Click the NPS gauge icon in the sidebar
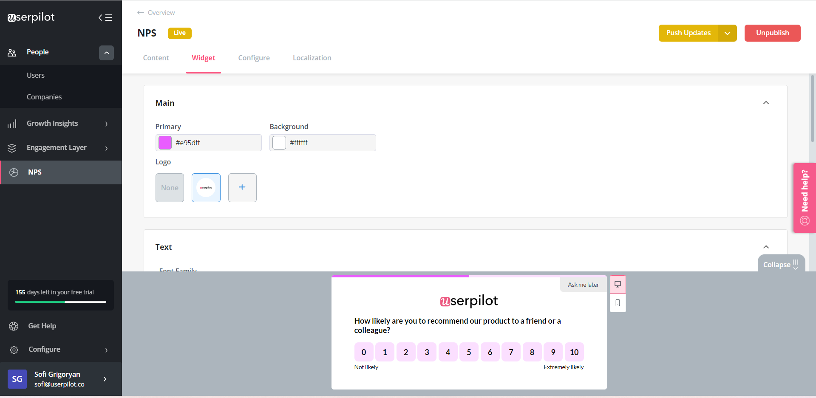The width and height of the screenshot is (816, 398). coord(14,172)
